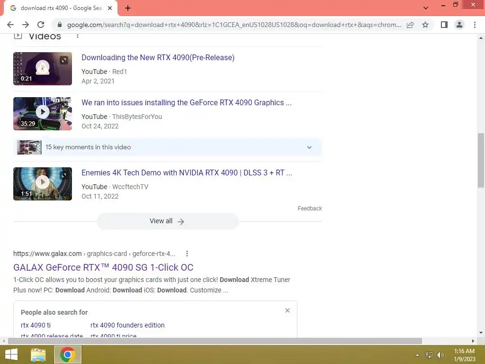Play the 0:21 Red1 video thumbnail
485x364 pixels.
click(43, 68)
